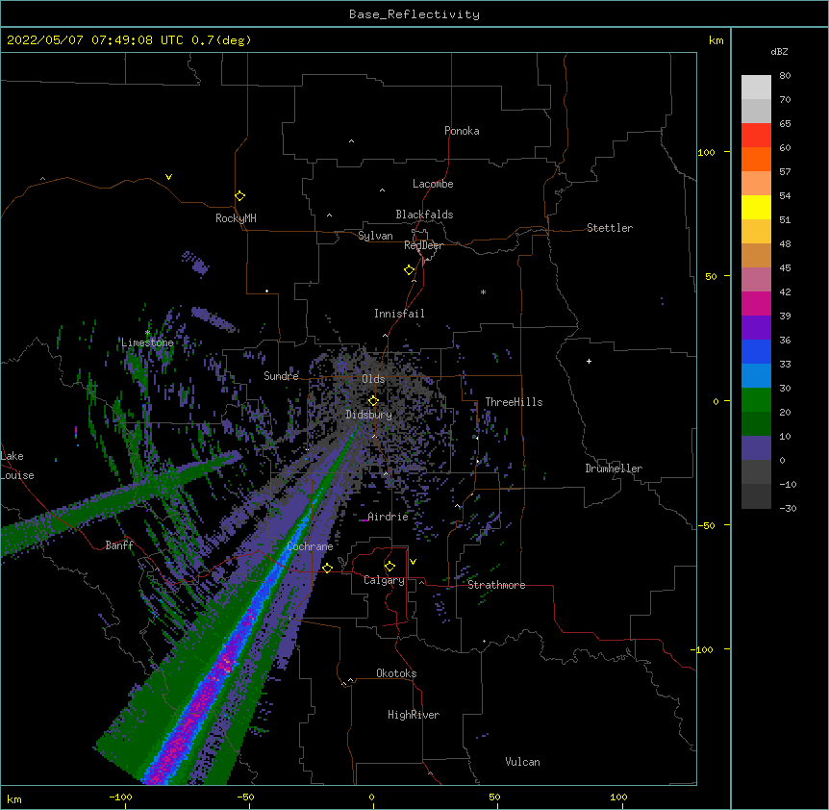Click the 0 tick label on bottom axis
The width and height of the screenshot is (829, 810).
(371, 797)
